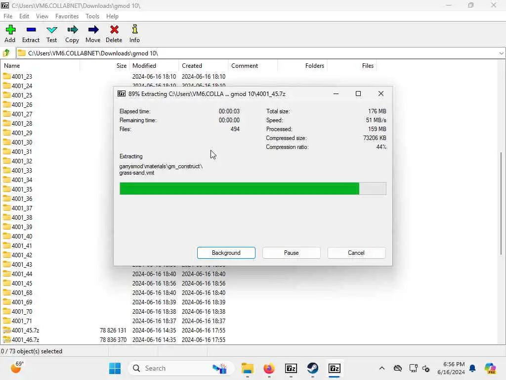This screenshot has width=506, height=380.
Task: Click the Add toolbar icon
Action: (x=10, y=30)
